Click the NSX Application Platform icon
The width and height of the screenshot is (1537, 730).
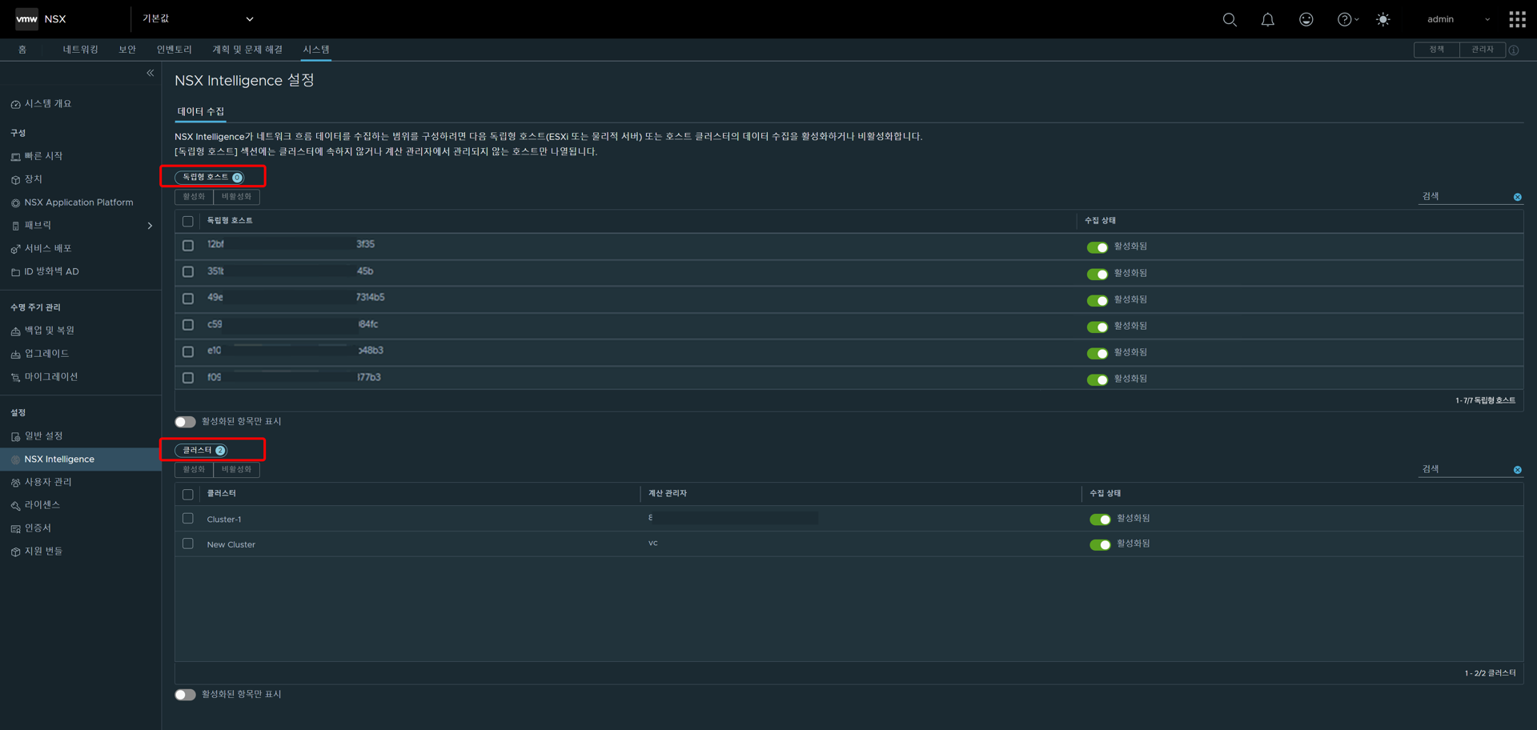[15, 203]
